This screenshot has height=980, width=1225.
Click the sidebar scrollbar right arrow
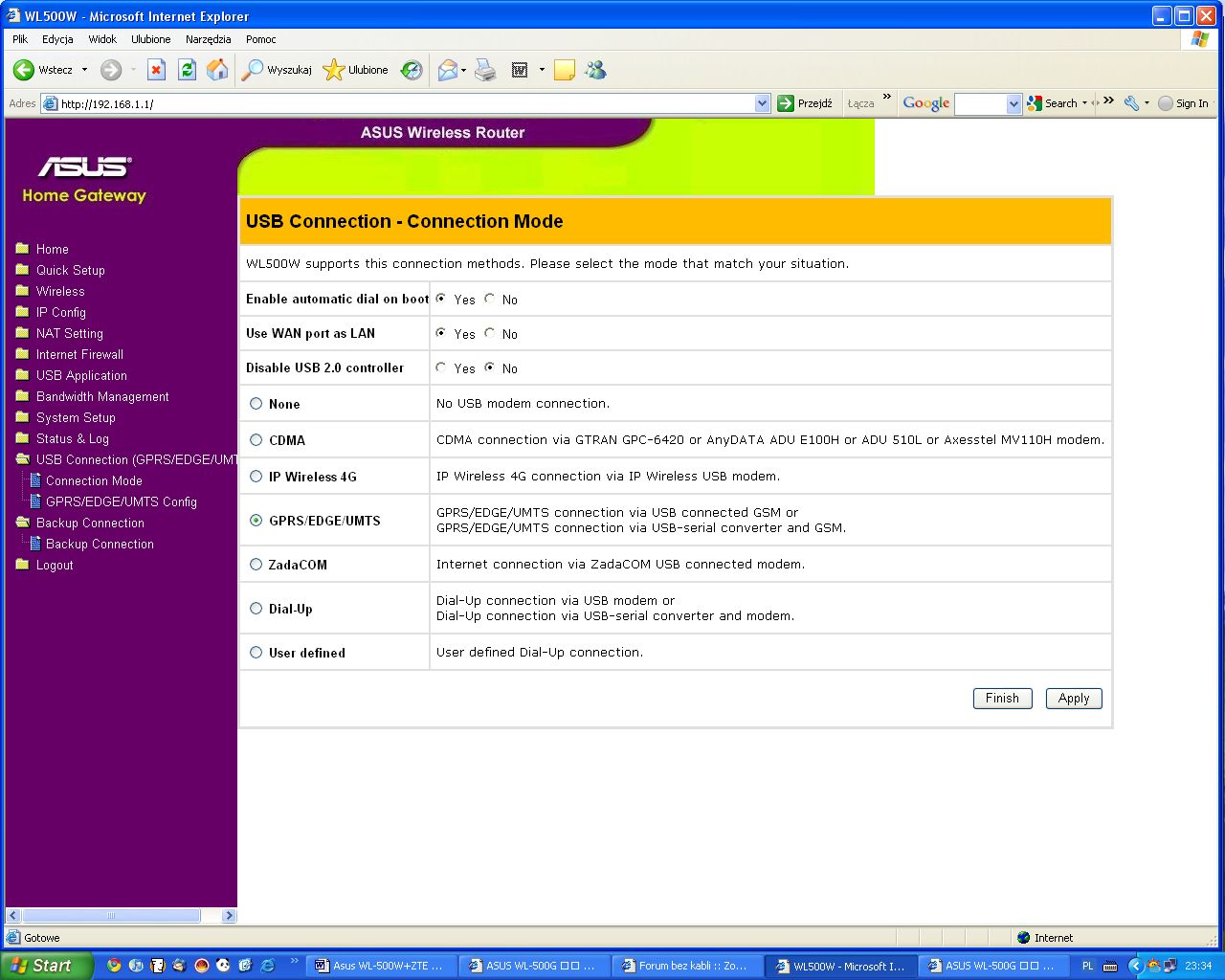coord(229,916)
